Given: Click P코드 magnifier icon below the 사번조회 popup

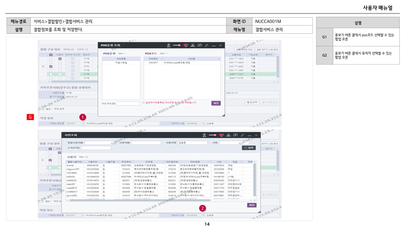Looking at the screenshot, I should pos(83,215).
